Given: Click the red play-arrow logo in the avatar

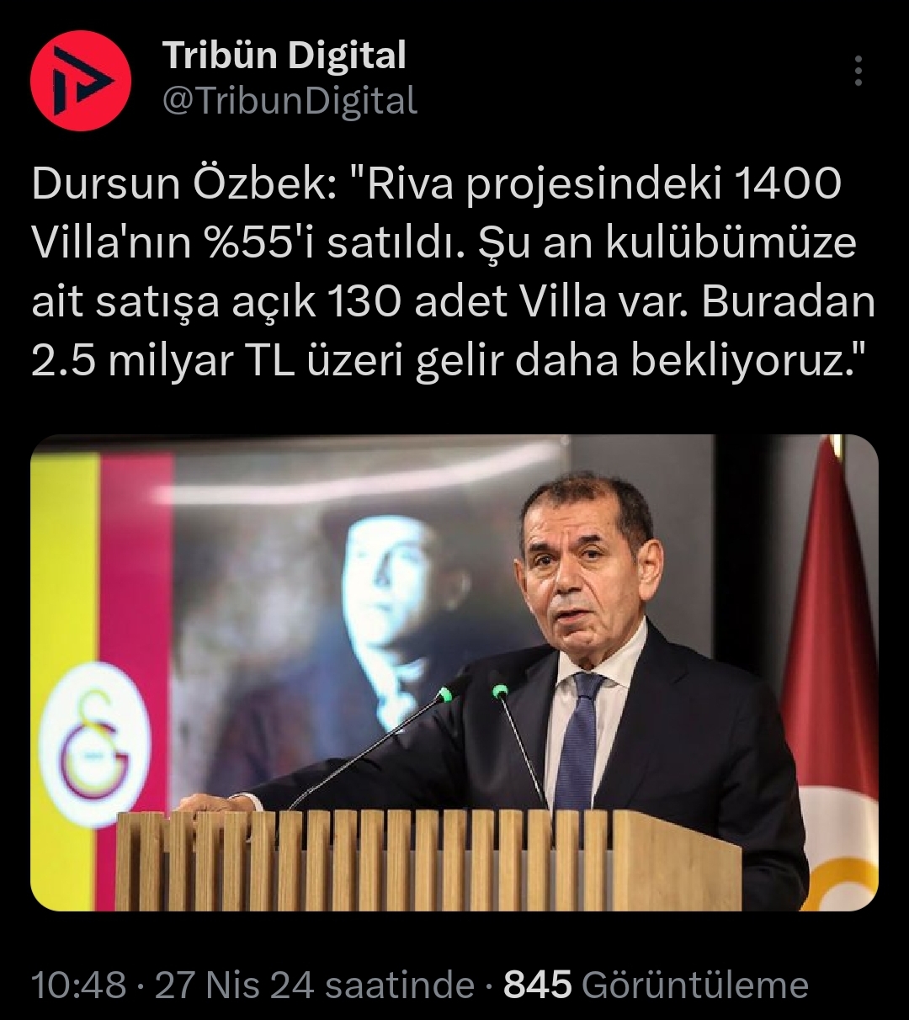Looking at the screenshot, I should (81, 82).
